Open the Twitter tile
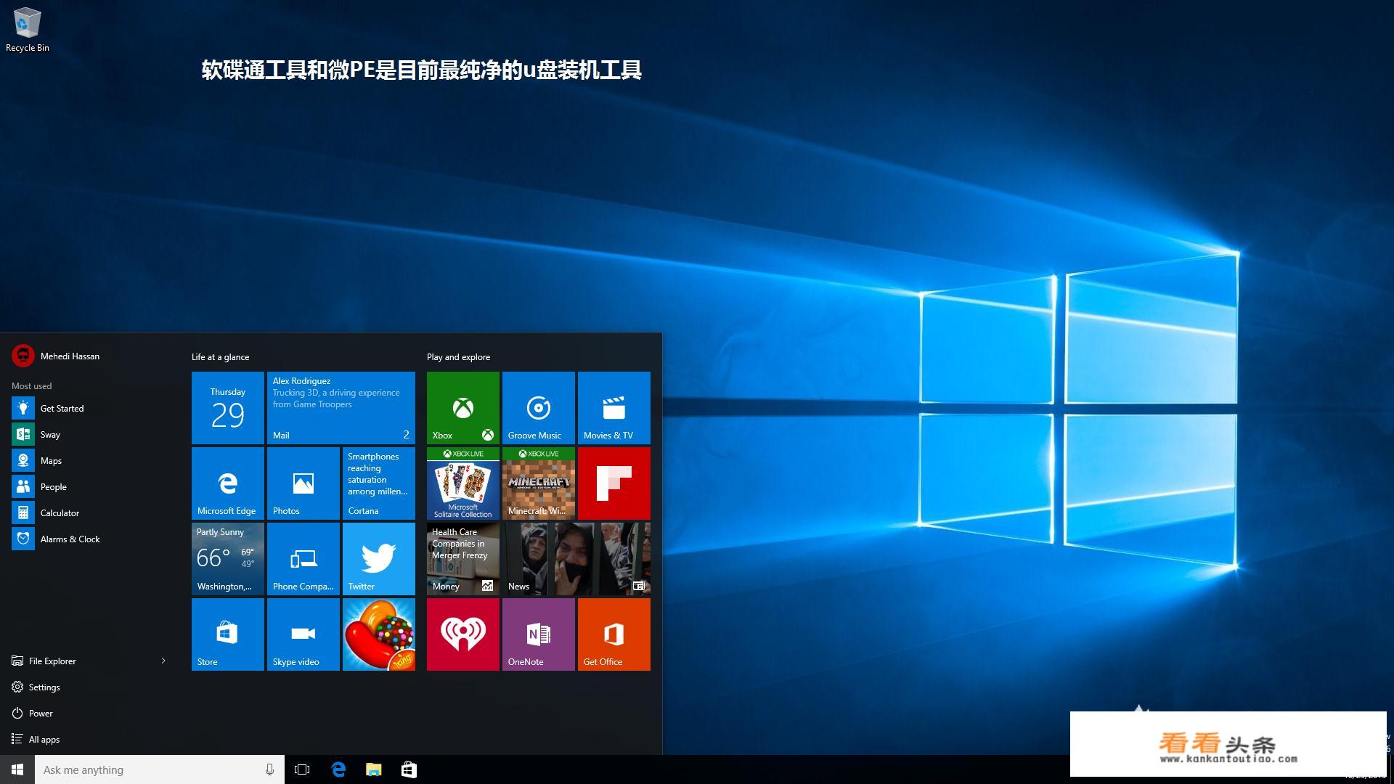 tap(379, 559)
